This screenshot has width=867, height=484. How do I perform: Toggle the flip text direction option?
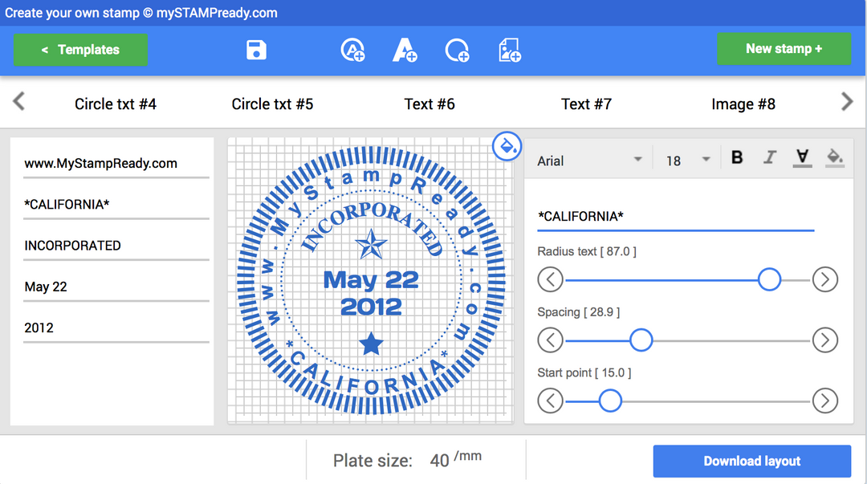802,157
